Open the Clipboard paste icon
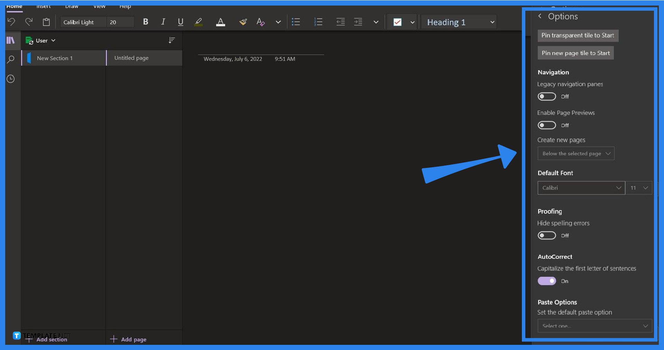 coord(46,21)
